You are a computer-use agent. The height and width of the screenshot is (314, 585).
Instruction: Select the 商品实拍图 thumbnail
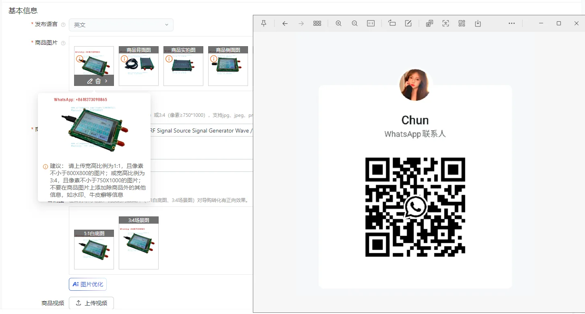(183, 66)
